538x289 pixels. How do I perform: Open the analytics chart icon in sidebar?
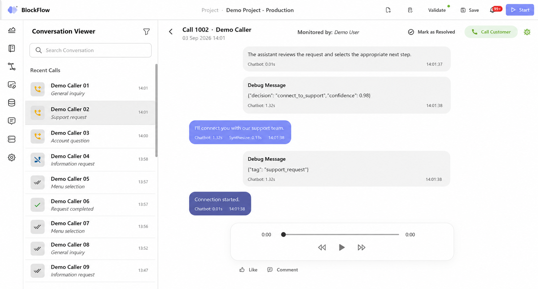point(12,30)
